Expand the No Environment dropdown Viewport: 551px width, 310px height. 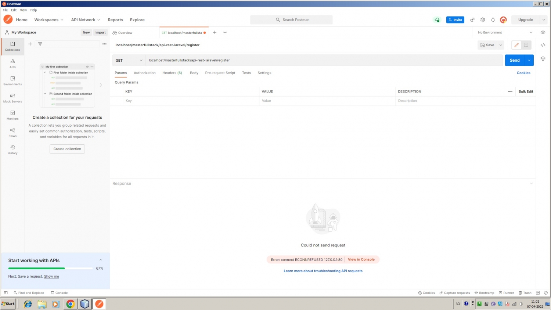click(505, 32)
